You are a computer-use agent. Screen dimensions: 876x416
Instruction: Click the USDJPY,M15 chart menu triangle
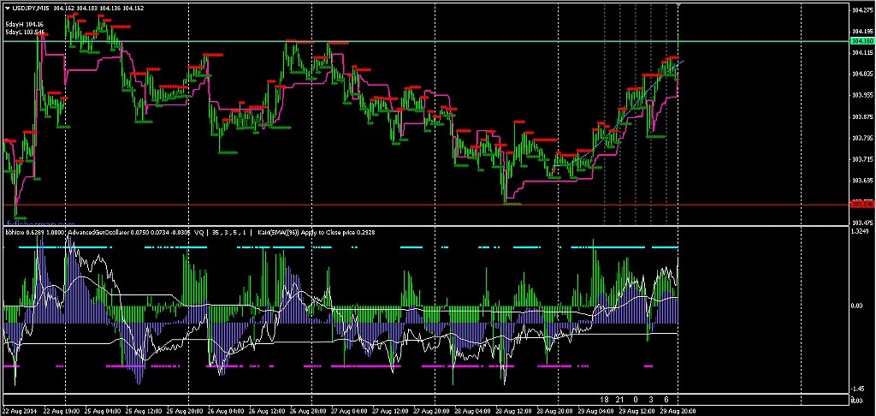click(8, 8)
